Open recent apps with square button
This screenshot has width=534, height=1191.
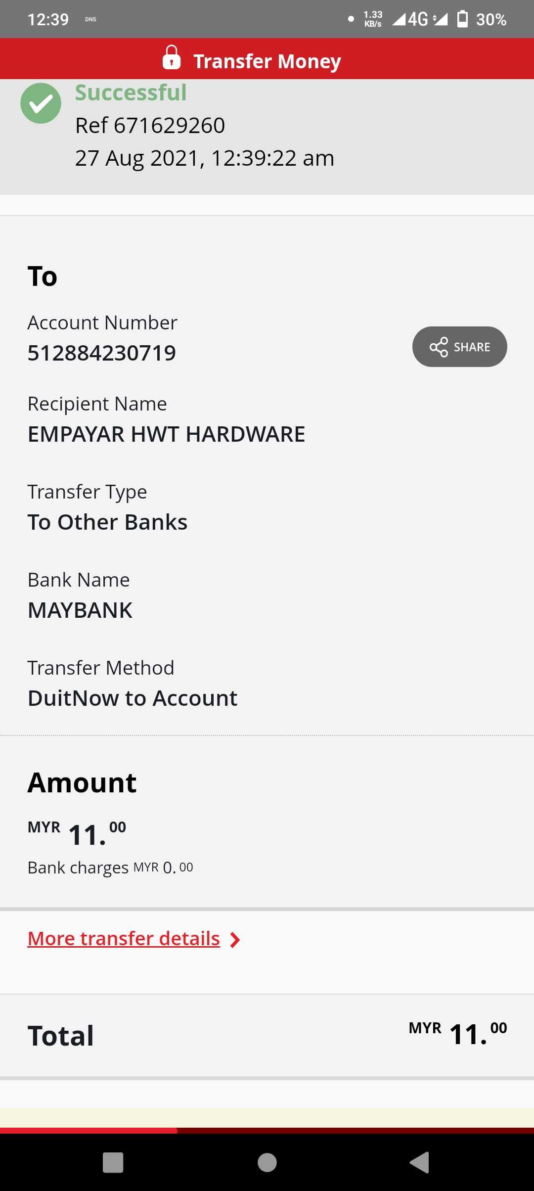(x=113, y=1162)
